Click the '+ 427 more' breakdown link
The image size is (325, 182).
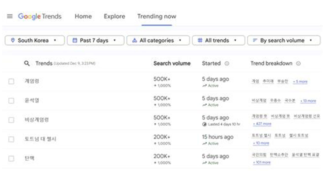(262, 124)
